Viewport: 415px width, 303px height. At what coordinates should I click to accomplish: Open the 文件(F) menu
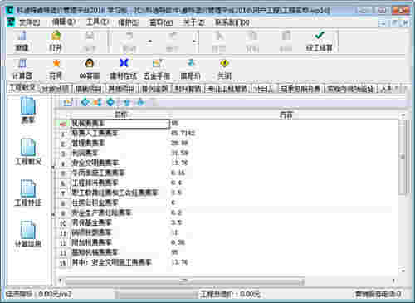[29, 22]
